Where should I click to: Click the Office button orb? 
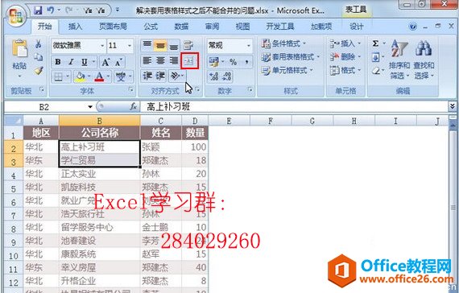tap(15, 16)
